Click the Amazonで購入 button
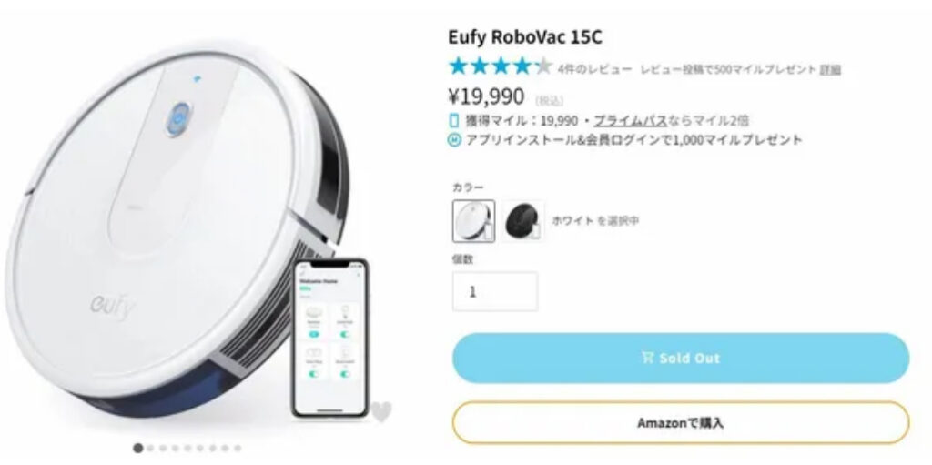This screenshot has height=465, width=932. pyautogui.click(x=681, y=423)
